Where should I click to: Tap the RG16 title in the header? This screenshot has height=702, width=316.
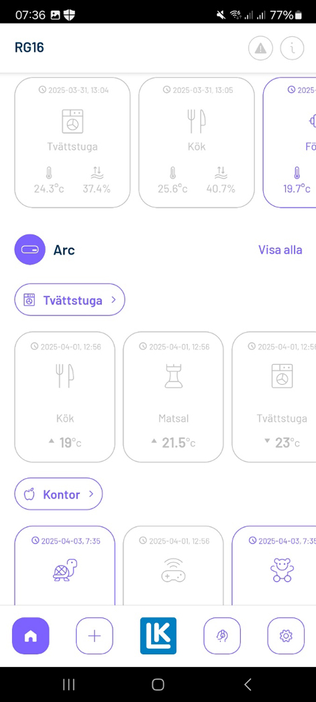[29, 48]
